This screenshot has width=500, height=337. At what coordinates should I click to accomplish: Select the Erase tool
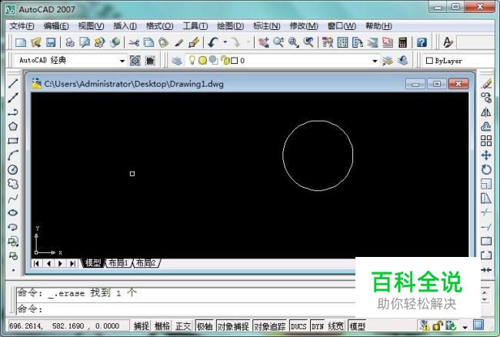(486, 84)
